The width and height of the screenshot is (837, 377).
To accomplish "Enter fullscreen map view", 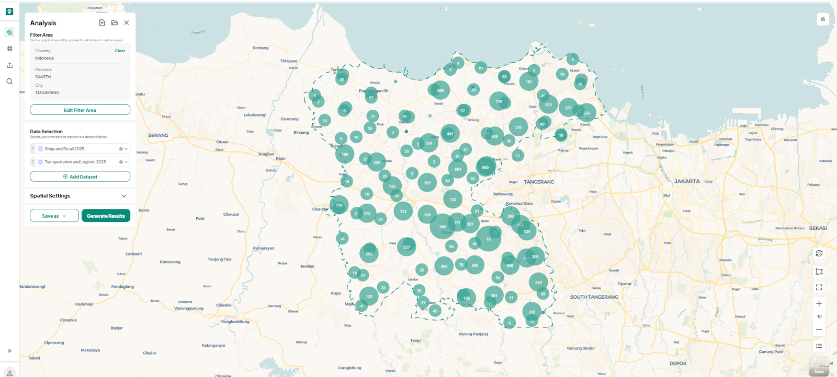I will 819,287.
